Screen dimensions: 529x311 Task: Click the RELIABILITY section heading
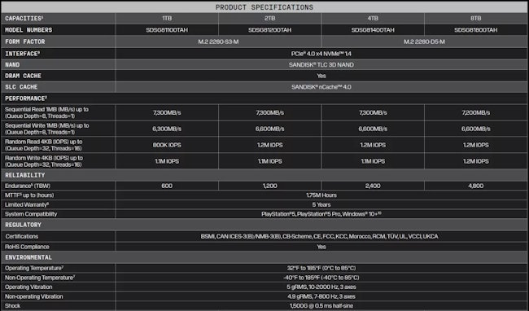24,175
